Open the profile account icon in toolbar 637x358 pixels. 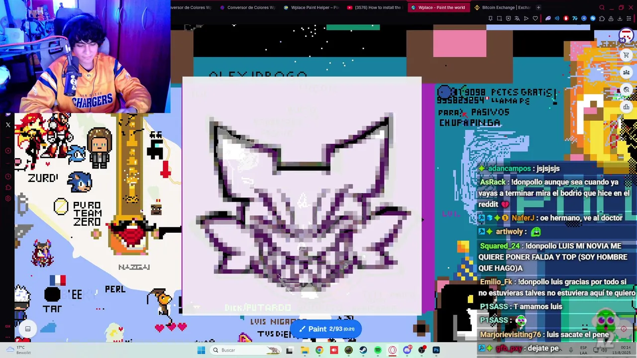click(611, 18)
